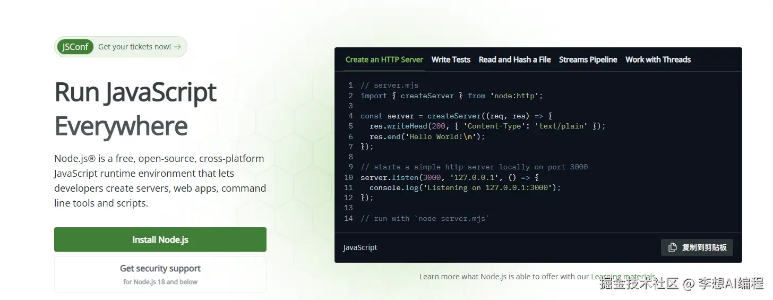
Task: Click the clipboard copy icon
Action: pyautogui.click(x=673, y=247)
